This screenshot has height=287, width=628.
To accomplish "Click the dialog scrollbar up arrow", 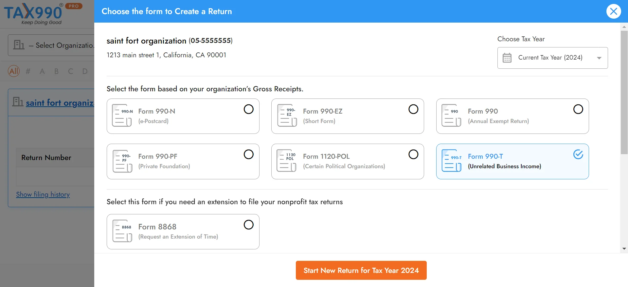I will (624, 27).
